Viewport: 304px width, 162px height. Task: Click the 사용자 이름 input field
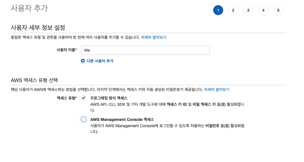click(145, 50)
